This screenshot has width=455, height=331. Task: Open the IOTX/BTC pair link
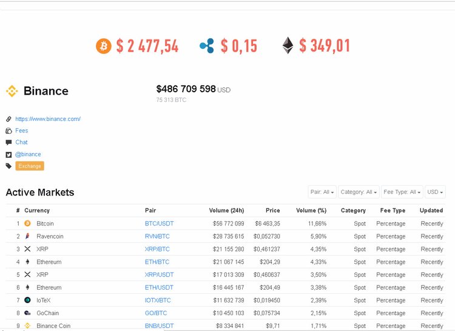[158, 300]
